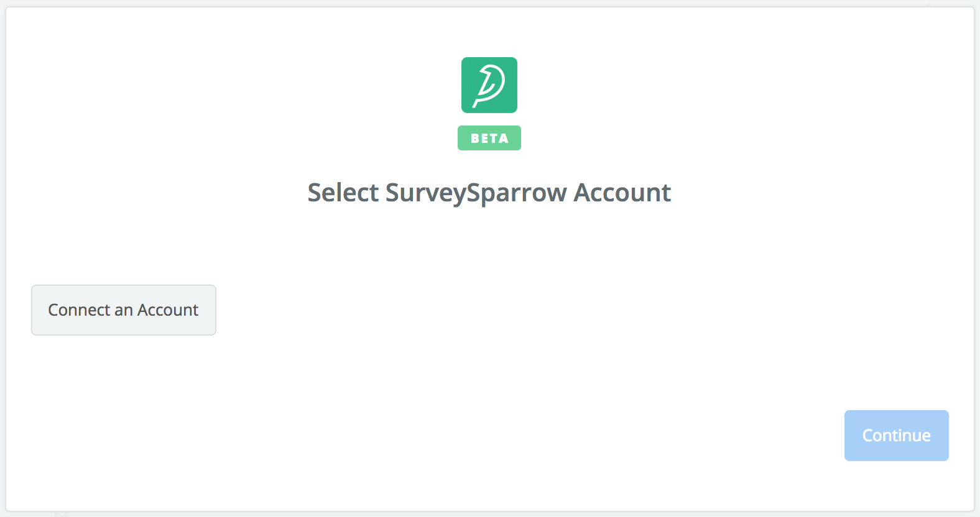The image size is (980, 517).
Task: Choose the gray Connect an Account button
Action: 124,310
